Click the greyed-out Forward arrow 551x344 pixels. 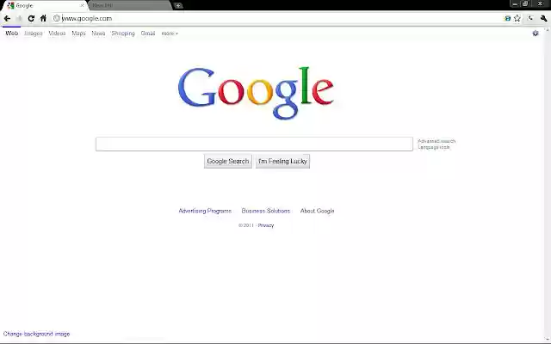19,19
